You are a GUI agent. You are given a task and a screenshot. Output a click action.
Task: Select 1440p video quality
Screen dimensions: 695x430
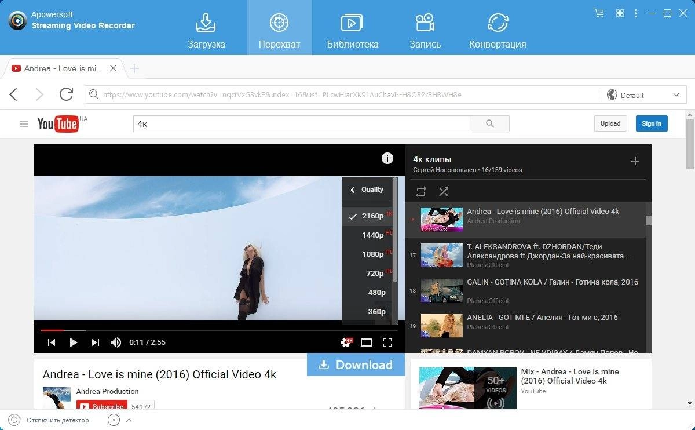pos(367,235)
